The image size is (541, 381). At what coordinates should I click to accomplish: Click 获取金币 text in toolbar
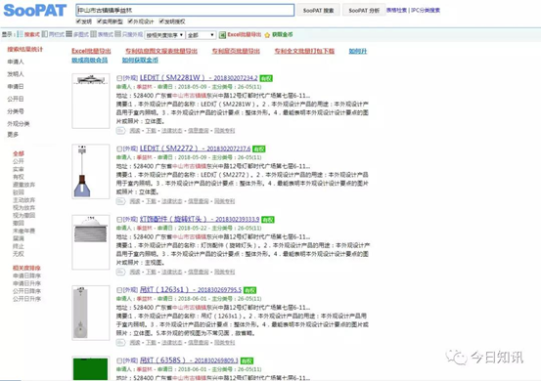(282, 34)
